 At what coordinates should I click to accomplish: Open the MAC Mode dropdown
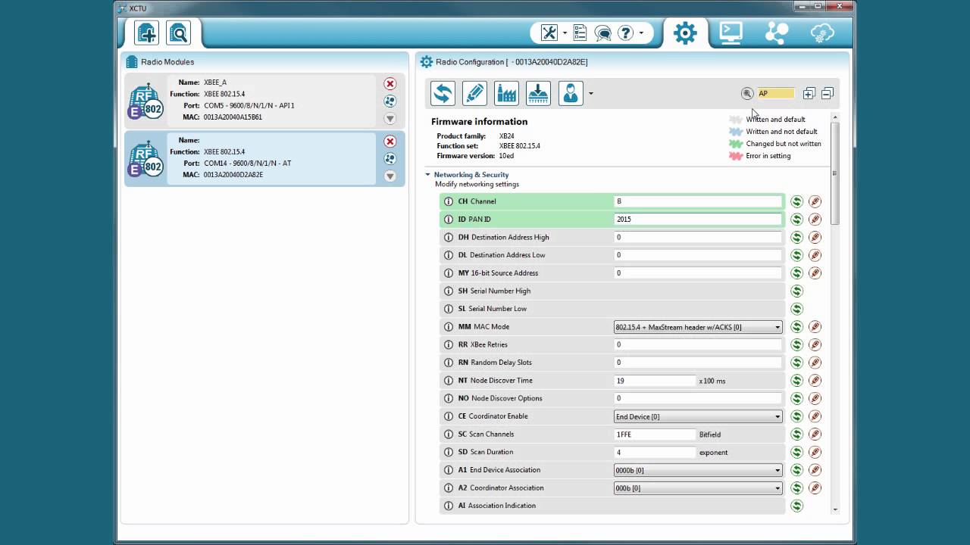(697, 327)
